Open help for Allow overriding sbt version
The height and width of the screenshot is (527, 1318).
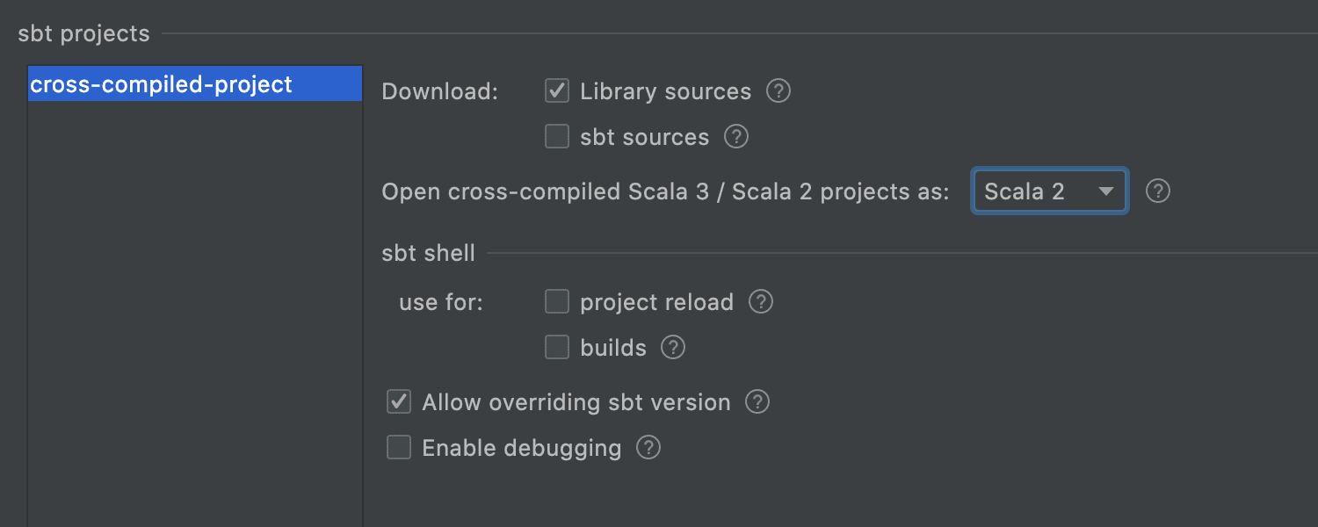[x=757, y=402]
